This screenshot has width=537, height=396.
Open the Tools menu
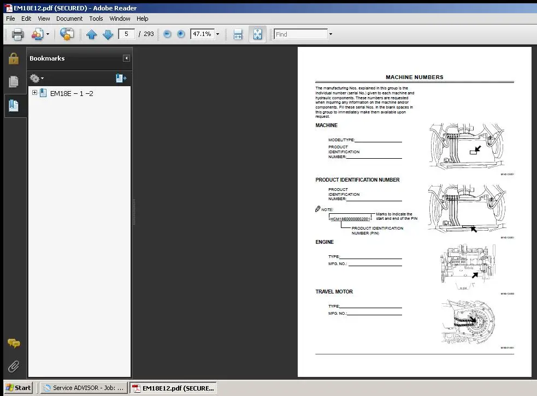coord(96,19)
